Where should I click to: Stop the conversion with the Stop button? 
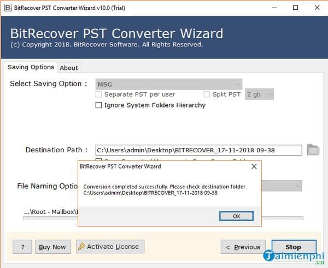click(294, 247)
